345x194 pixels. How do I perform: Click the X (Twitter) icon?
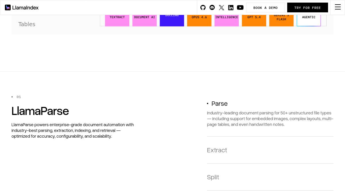pos(221,7)
